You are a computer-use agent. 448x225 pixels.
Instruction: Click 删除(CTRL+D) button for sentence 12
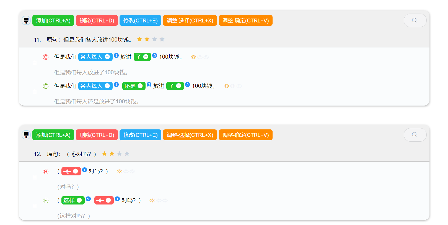click(97, 135)
